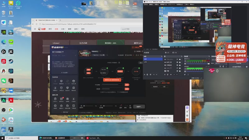Move OBS source up with chevron
Viewport: 249px width, 140px height.
(x=174, y=74)
